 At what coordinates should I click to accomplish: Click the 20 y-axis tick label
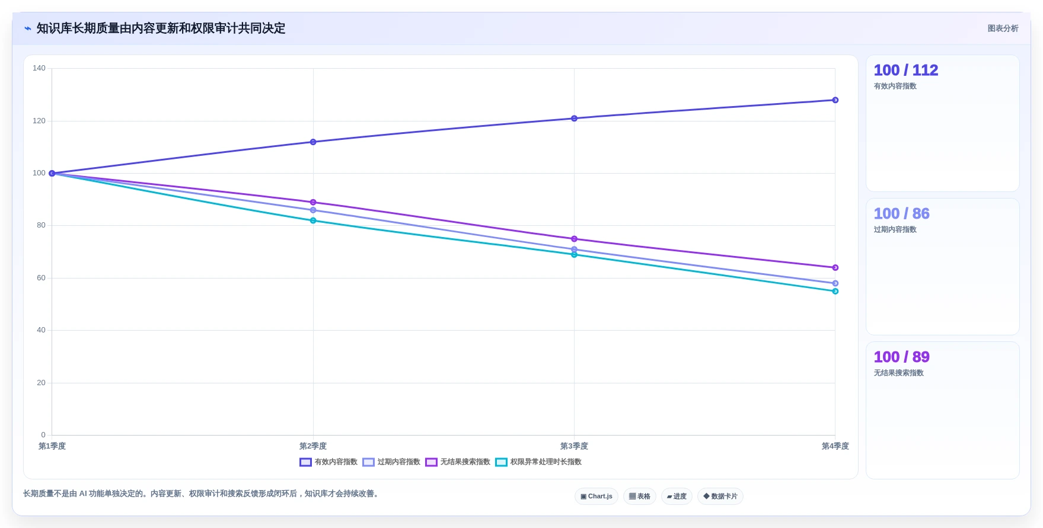pos(41,383)
